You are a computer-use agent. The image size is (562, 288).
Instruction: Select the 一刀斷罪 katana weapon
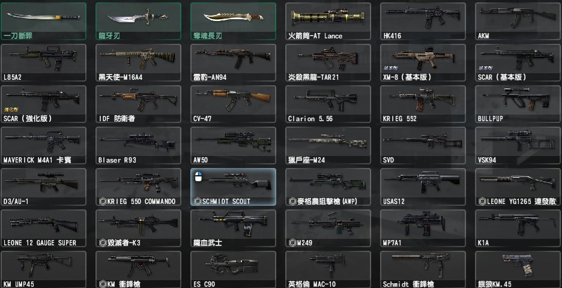pyautogui.click(x=44, y=21)
